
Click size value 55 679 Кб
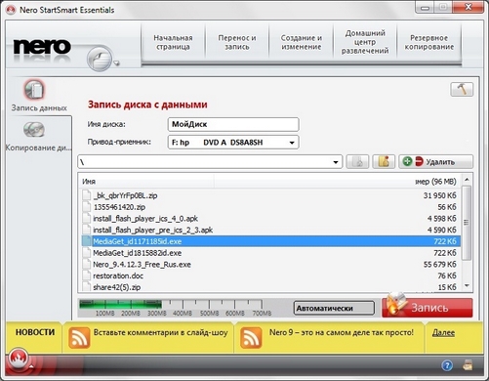[x=440, y=265]
